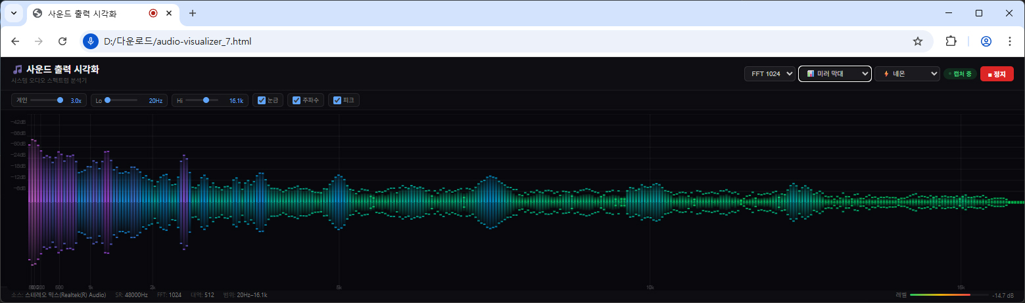This screenshot has width=1025, height=303.
Task: Expand the 미러 막대 visualization mode dropdown
Action: pos(834,74)
